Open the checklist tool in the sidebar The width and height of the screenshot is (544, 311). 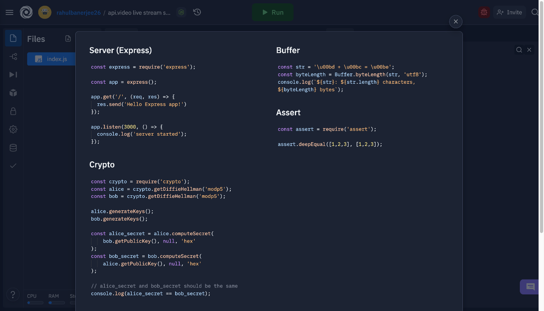point(13,165)
